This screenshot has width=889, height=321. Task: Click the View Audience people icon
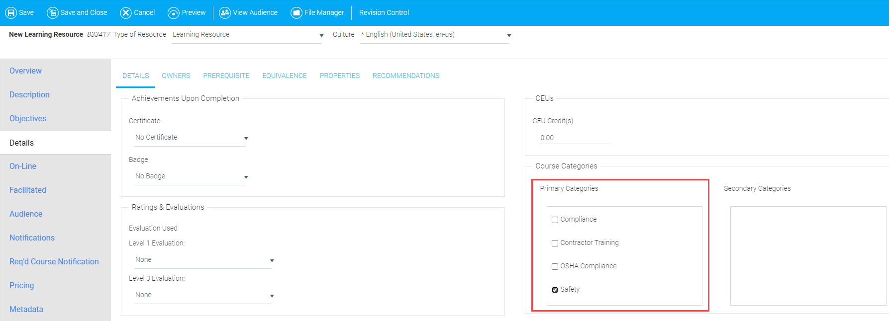[225, 13]
